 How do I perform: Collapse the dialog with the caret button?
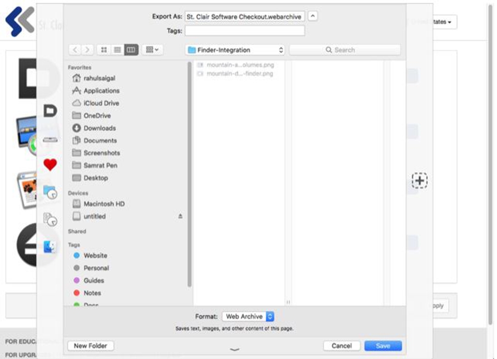[313, 16]
